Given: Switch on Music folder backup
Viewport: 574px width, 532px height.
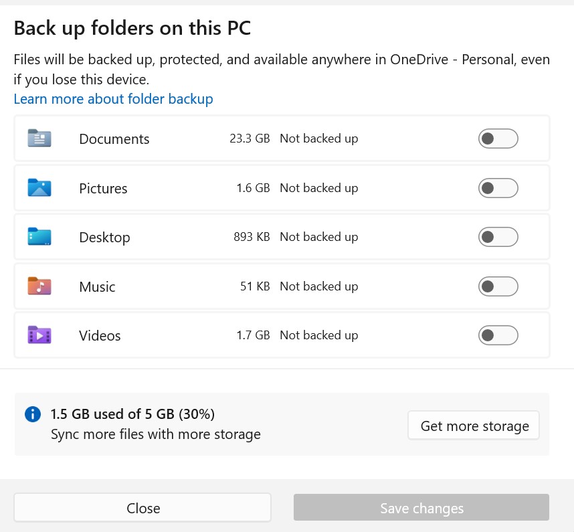Looking at the screenshot, I should tap(498, 286).
